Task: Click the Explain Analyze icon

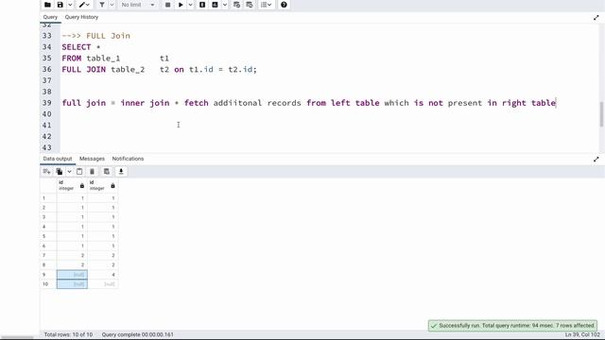Action: [215, 5]
